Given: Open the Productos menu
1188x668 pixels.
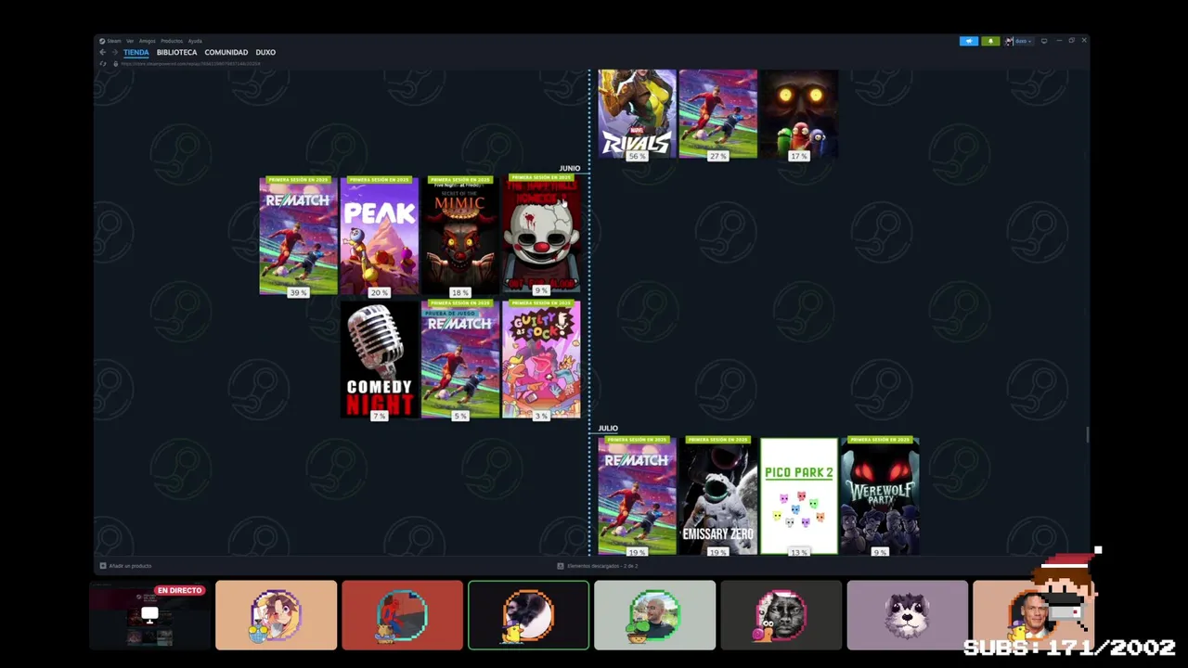Looking at the screenshot, I should [x=172, y=41].
